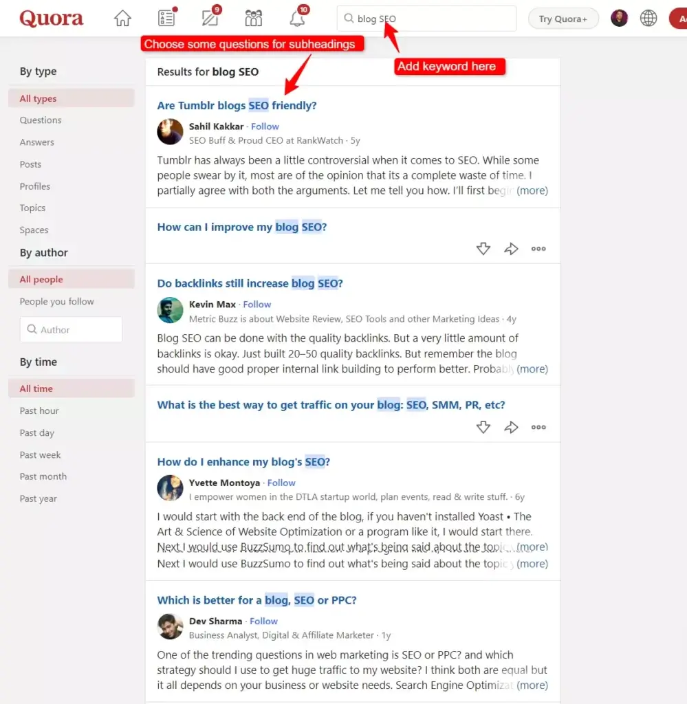
Task: Open the language globe icon
Action: (x=648, y=19)
